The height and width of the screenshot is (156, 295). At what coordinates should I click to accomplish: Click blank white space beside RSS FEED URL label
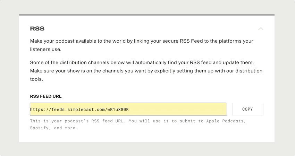point(143,96)
